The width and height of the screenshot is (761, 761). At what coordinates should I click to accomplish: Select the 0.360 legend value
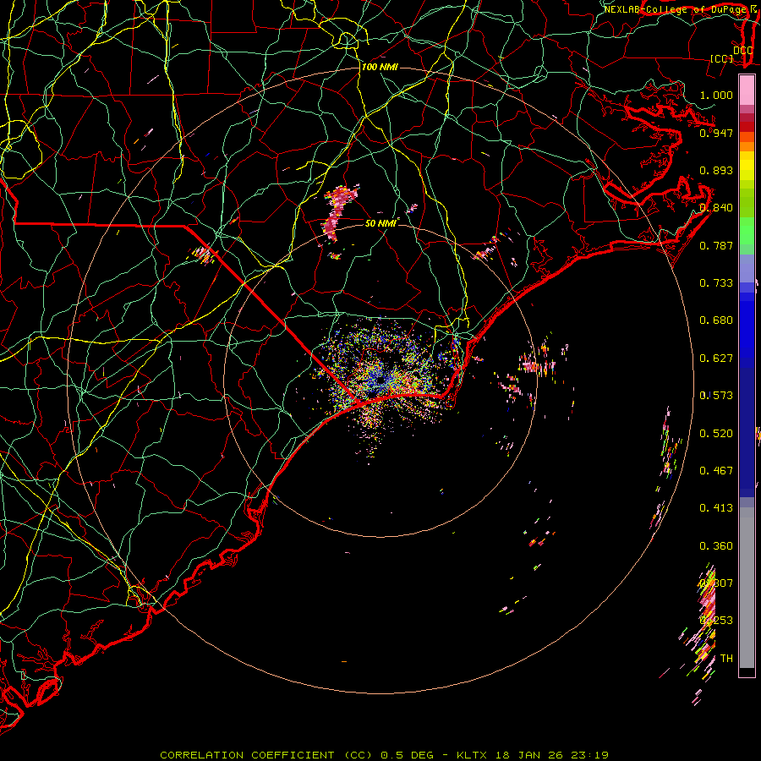click(x=716, y=546)
